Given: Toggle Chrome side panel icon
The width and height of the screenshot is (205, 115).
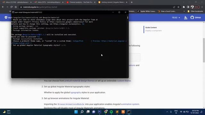Looking at the screenshot, I should [x=188, y=7].
